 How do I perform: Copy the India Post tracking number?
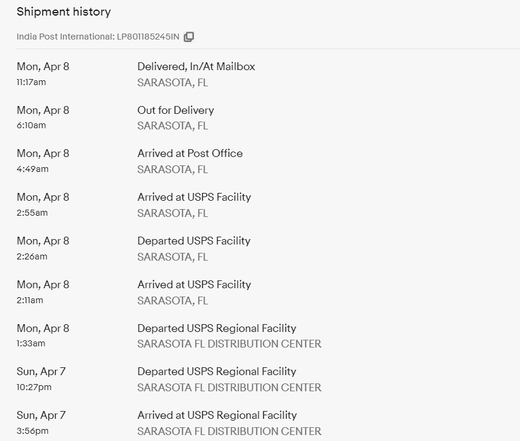tap(189, 37)
